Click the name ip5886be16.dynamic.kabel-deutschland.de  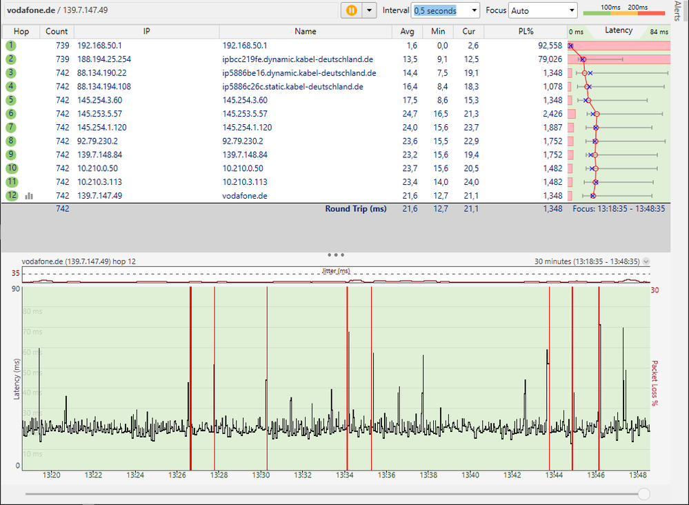coord(299,72)
